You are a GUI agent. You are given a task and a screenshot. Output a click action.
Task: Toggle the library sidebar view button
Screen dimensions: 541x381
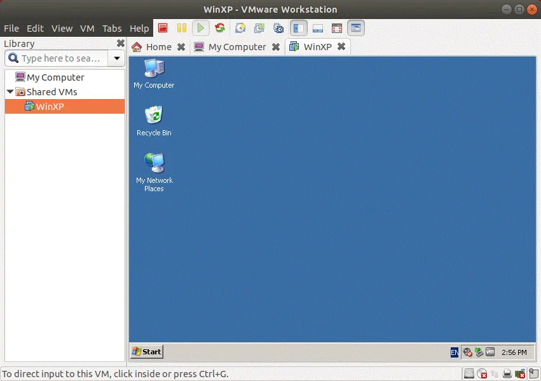(299, 28)
